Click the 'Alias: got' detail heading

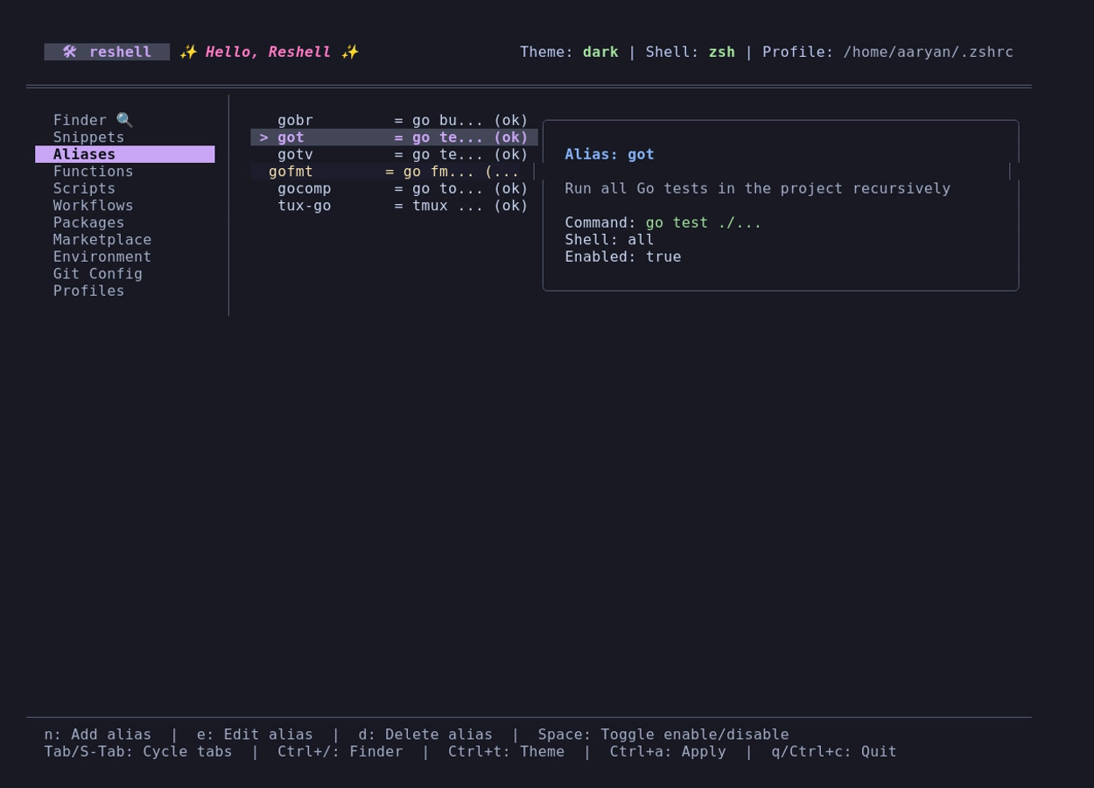click(609, 154)
